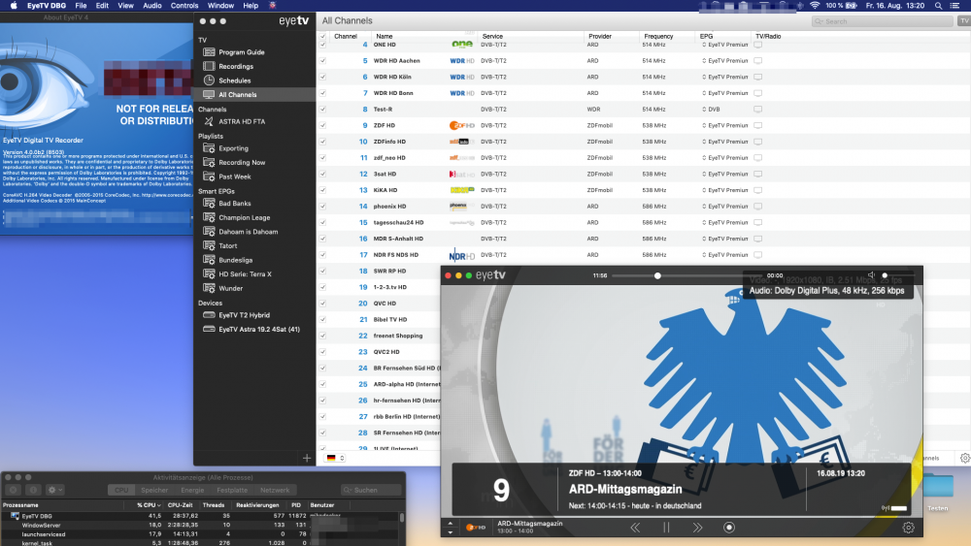The height and width of the screenshot is (546, 971).
Task: Add a new sidebar item with plus button
Action: pos(307,458)
